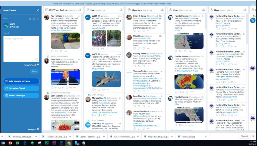Open settings for WJCT on Twitter column
The width and height of the screenshot is (257, 146).
(80, 10)
